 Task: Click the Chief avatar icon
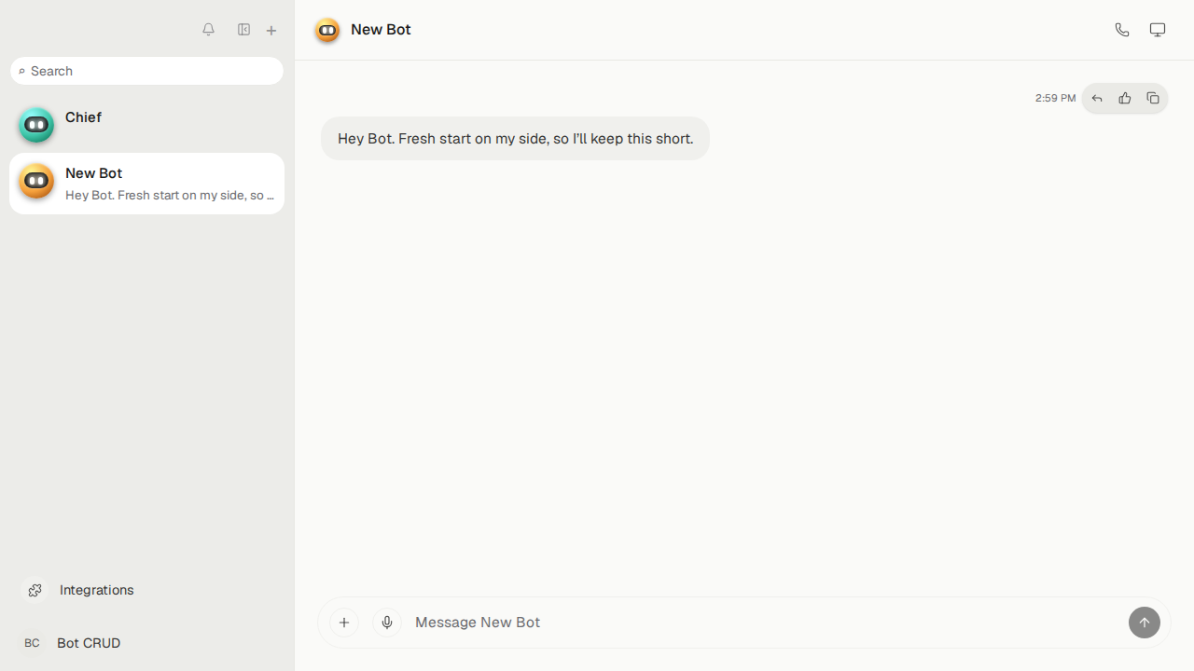(x=36, y=125)
